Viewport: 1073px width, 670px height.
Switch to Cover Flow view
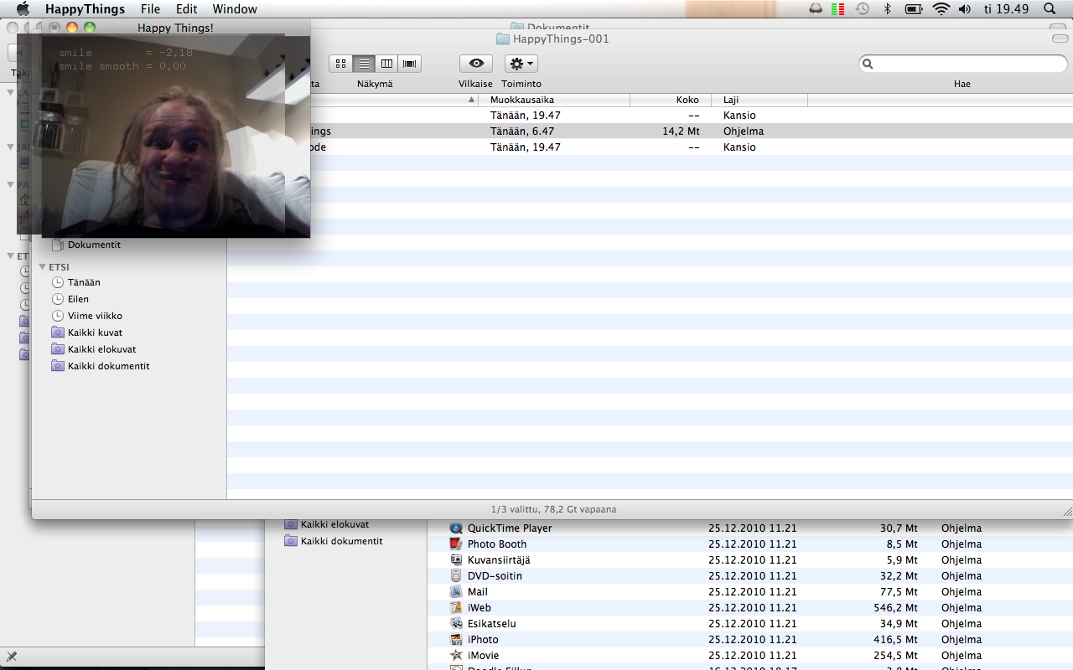[409, 64]
